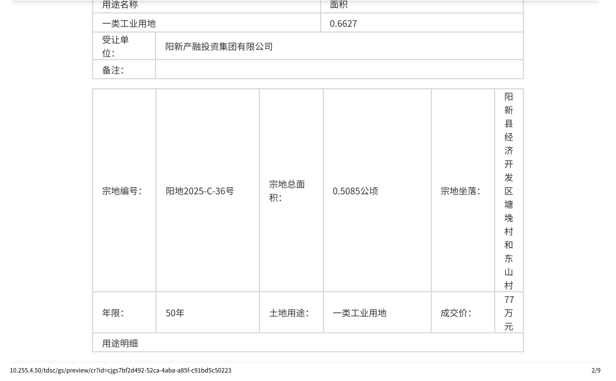
Task: Click the 宗地编号 label
Action: tap(122, 191)
